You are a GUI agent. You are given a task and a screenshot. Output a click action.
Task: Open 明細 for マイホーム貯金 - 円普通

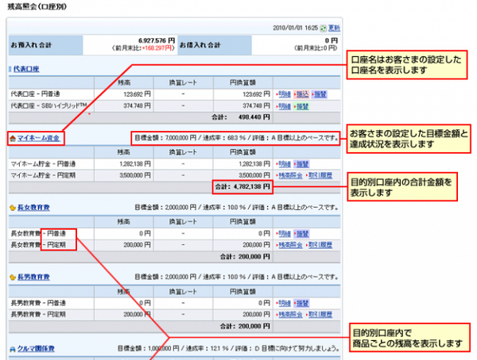pyautogui.click(x=285, y=164)
